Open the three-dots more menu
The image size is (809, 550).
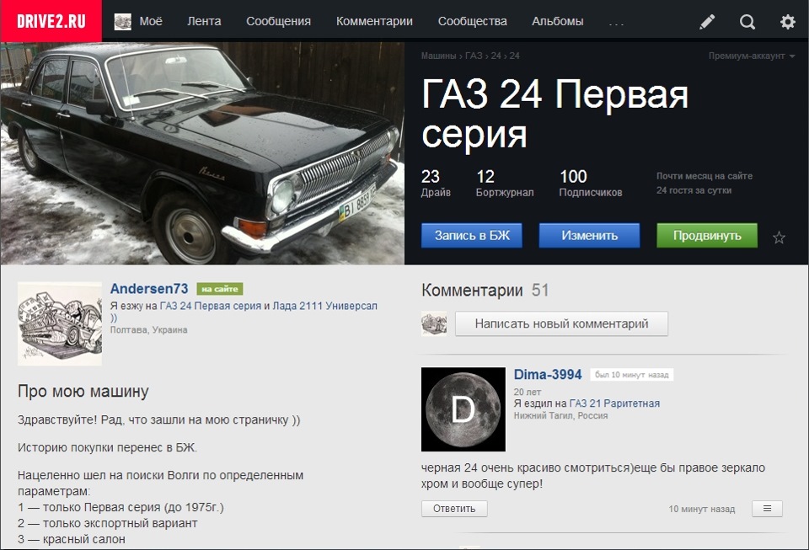(616, 23)
